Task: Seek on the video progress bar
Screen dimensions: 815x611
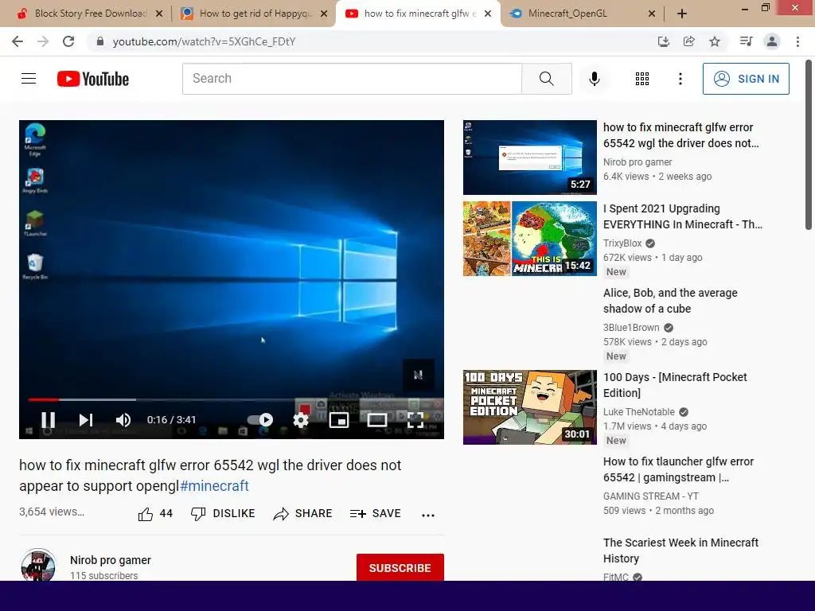Action: [232, 399]
